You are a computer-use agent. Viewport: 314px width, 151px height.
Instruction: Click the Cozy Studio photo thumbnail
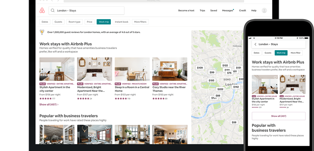tap(170, 69)
